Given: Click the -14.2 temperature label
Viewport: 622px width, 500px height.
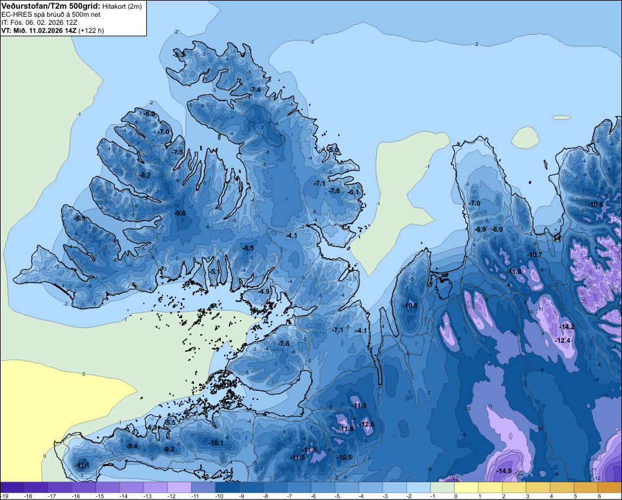Looking at the screenshot, I should point(567,327).
